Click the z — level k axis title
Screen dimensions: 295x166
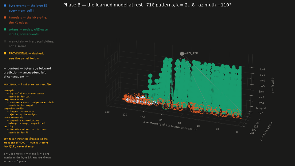[x=273, y=85]
